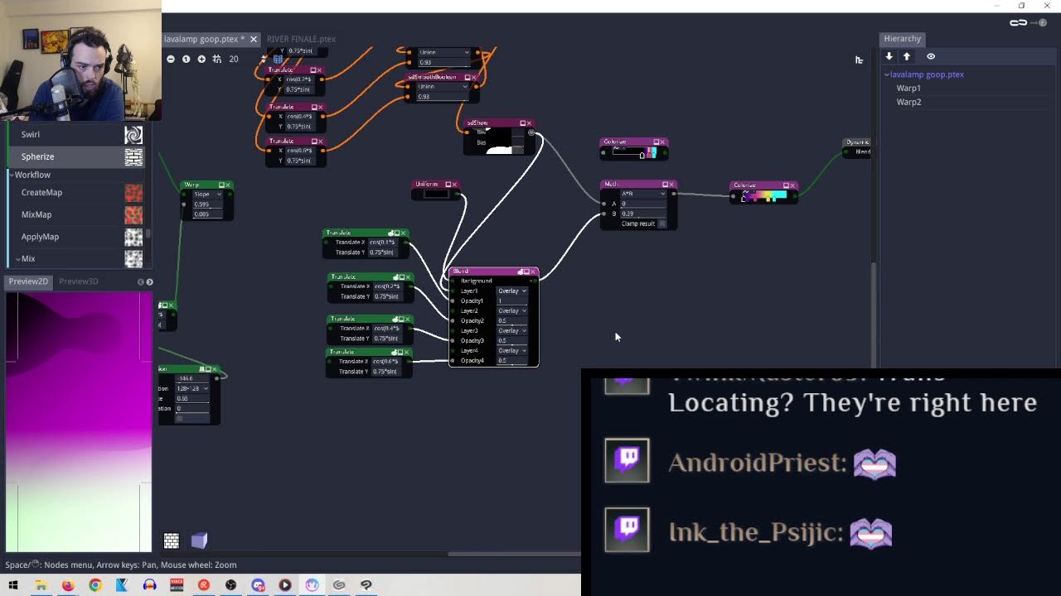Minimize the Uniform node
Image resolution: width=1061 pixels, height=596 pixels.
pos(448,185)
